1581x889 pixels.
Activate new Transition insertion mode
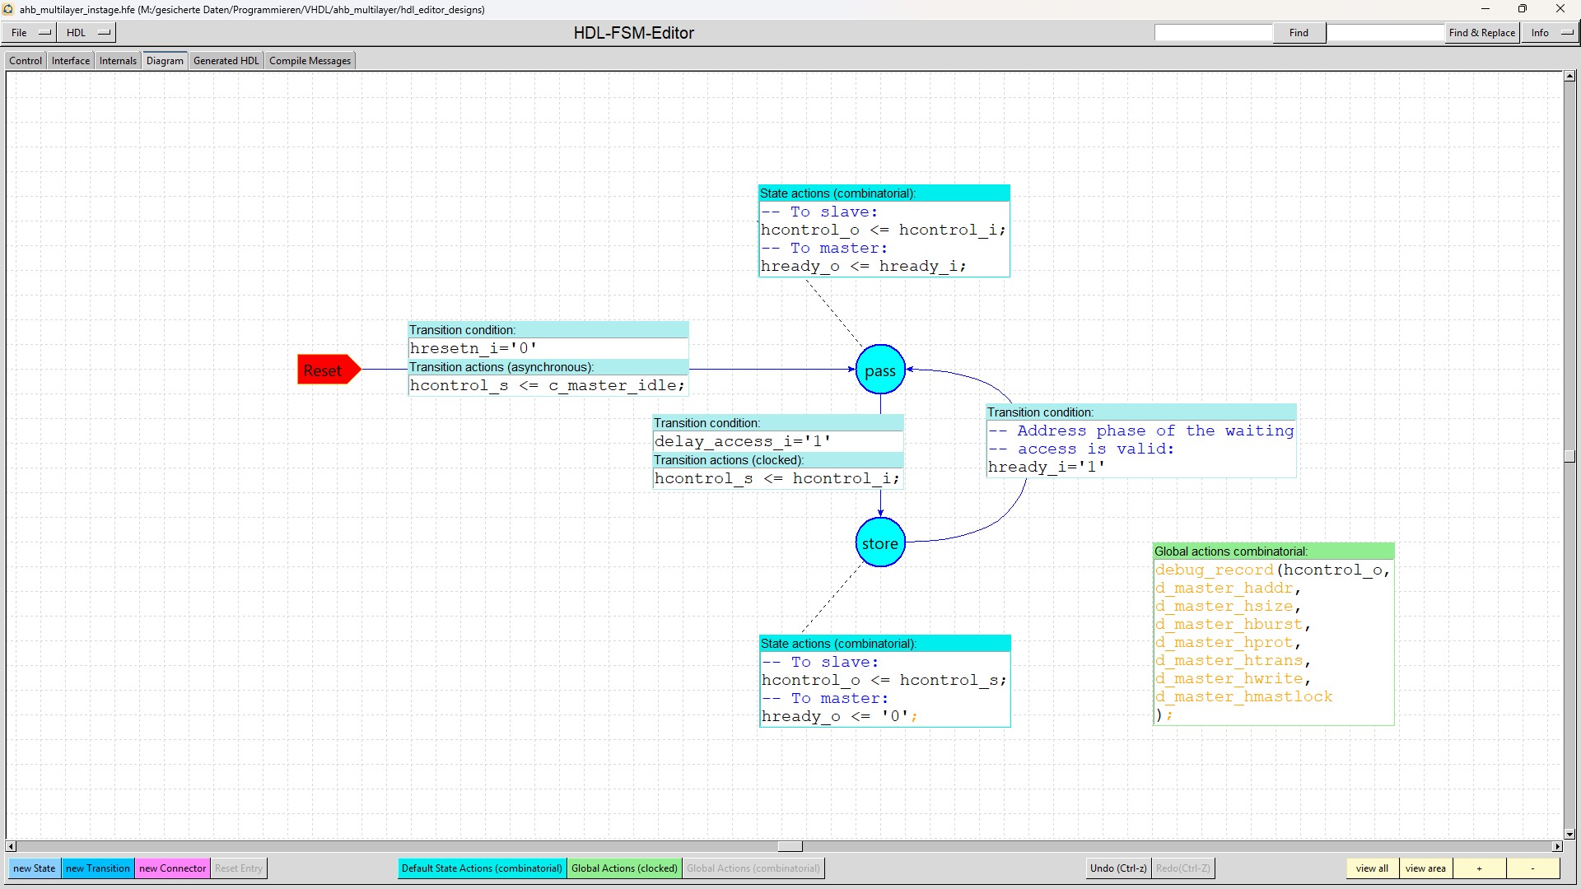97,868
